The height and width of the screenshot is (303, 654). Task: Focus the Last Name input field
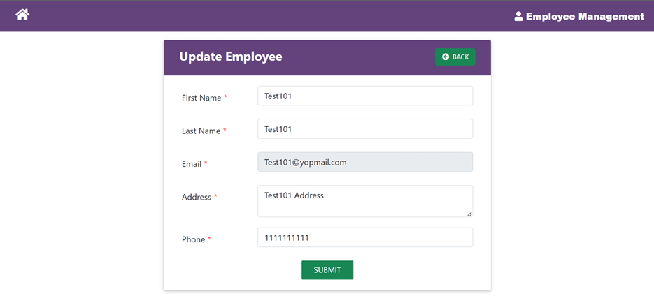pyautogui.click(x=364, y=129)
